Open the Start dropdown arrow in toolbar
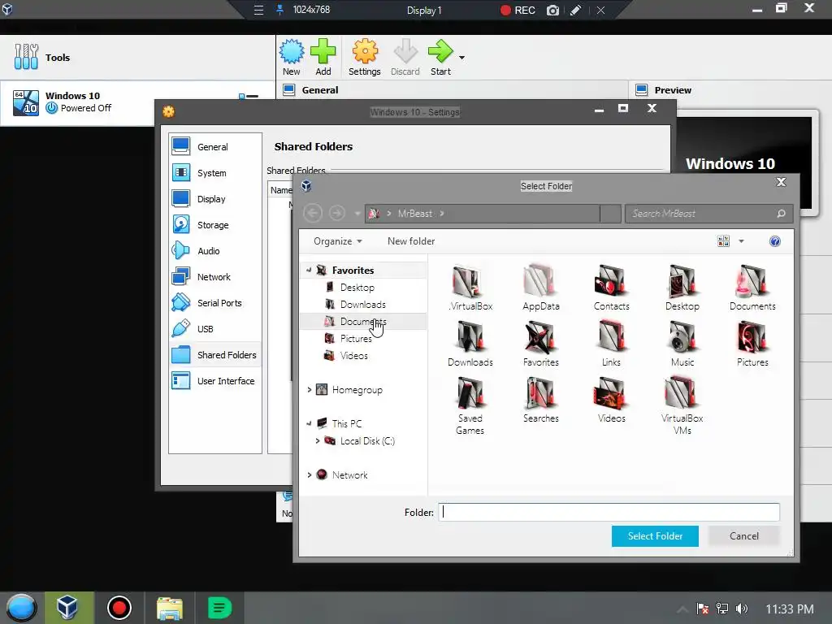The image size is (832, 624). (461, 58)
